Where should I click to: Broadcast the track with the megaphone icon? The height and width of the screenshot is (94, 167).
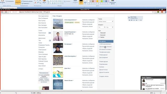[136, 20]
